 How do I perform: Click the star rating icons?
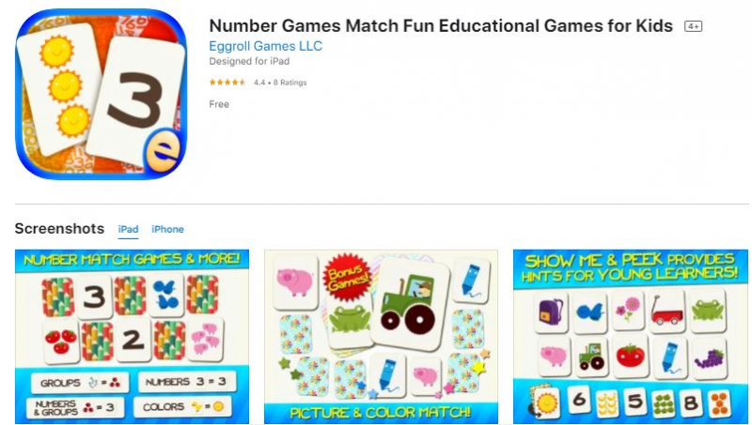[227, 83]
